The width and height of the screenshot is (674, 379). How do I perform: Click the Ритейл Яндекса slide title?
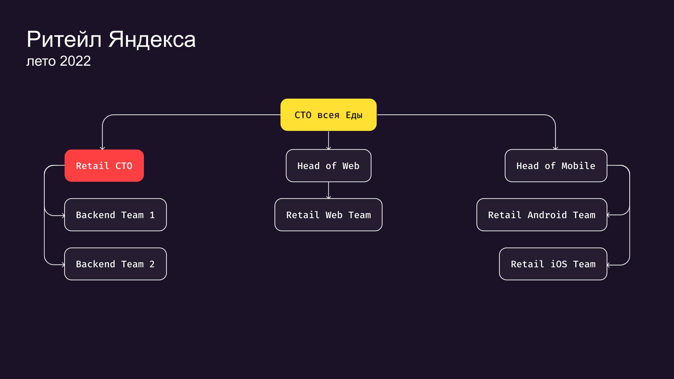tap(111, 39)
